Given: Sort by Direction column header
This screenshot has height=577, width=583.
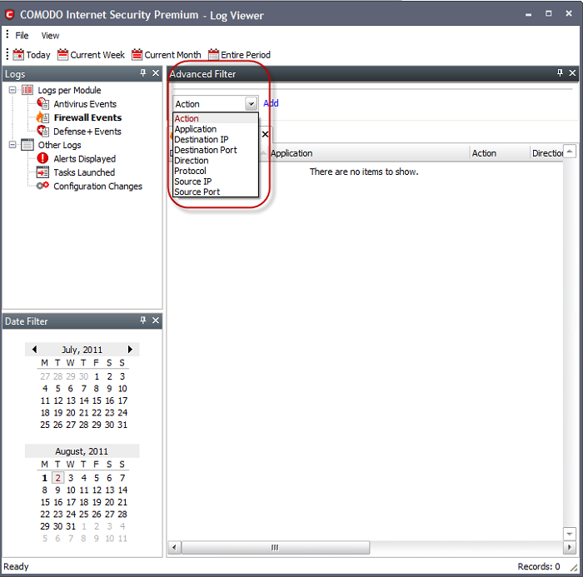Looking at the screenshot, I should click(x=547, y=153).
